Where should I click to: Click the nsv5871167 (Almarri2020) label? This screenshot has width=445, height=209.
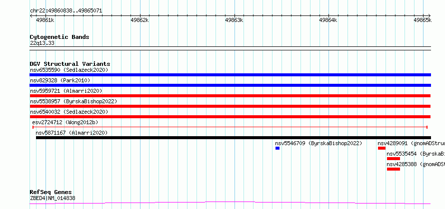[71, 133]
